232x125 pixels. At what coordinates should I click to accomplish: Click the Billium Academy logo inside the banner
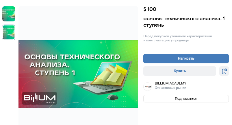pyautogui.click(x=40, y=98)
